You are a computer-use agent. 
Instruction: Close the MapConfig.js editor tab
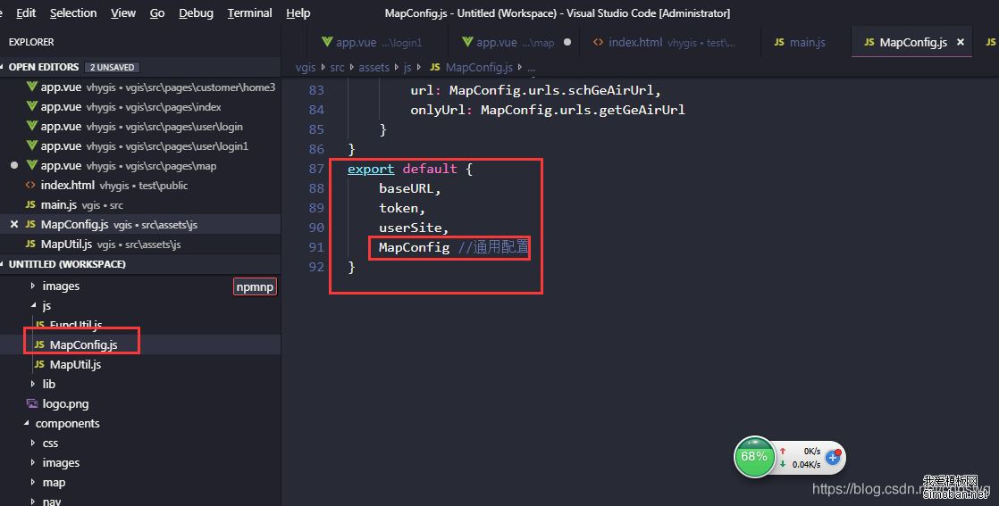pos(961,42)
